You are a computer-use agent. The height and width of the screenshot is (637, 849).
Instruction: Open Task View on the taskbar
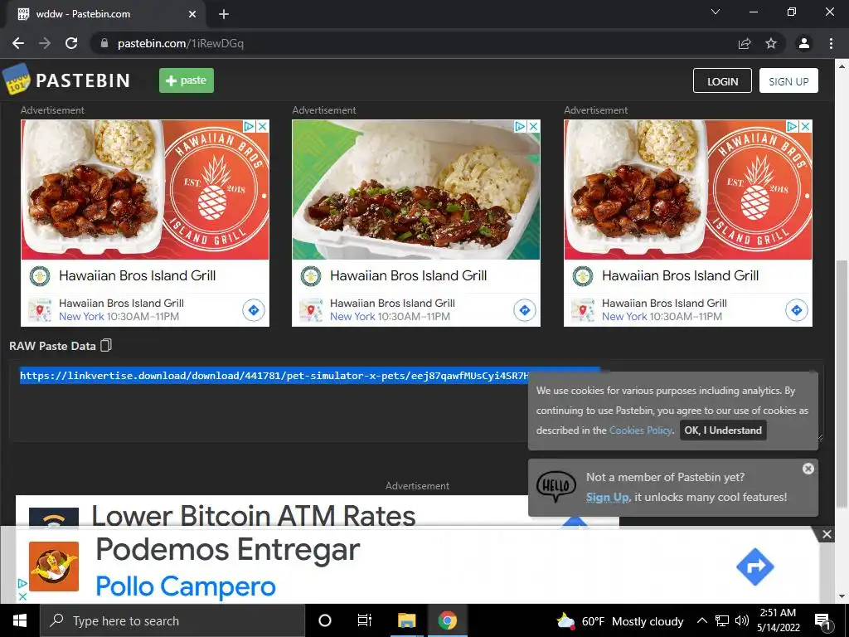coord(365,620)
